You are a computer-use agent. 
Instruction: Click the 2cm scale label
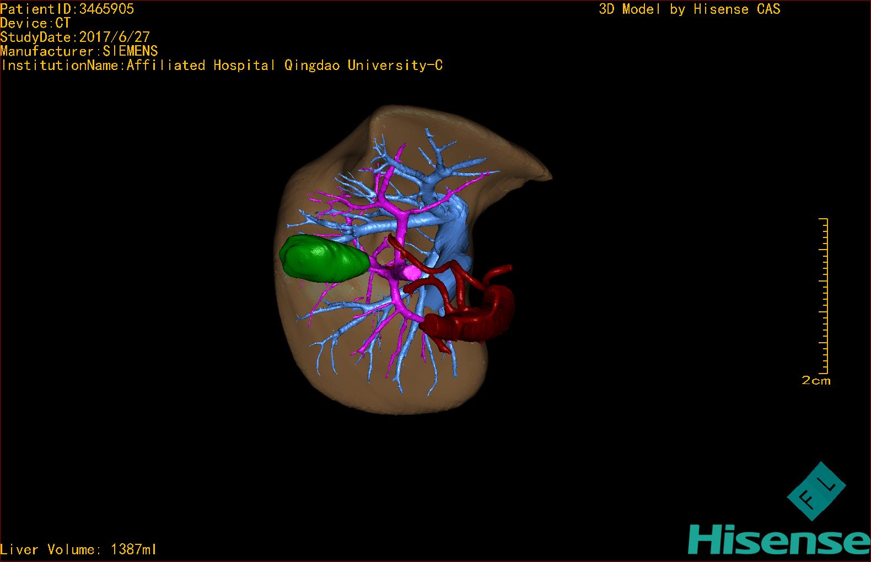point(816,380)
